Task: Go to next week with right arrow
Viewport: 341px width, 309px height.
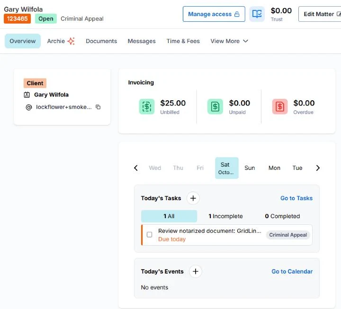Action: 318,168
